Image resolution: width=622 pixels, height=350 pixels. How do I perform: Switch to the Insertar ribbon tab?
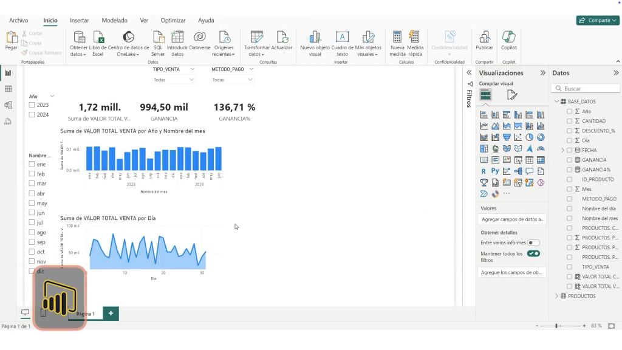pos(79,21)
